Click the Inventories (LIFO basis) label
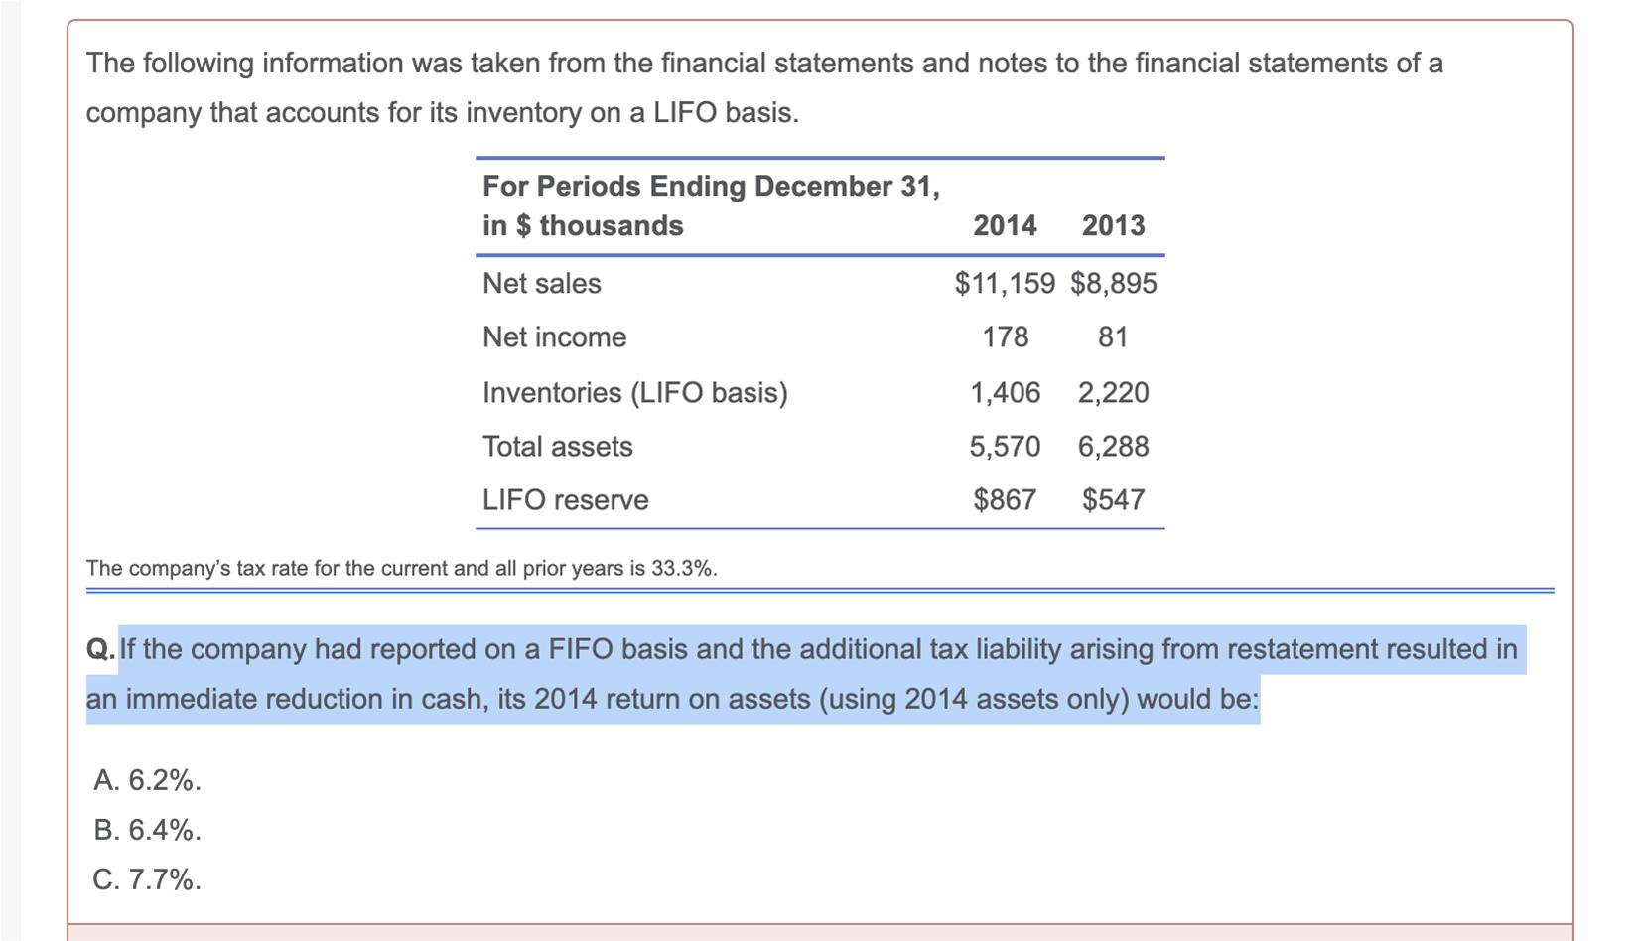1636x941 pixels. (x=635, y=393)
